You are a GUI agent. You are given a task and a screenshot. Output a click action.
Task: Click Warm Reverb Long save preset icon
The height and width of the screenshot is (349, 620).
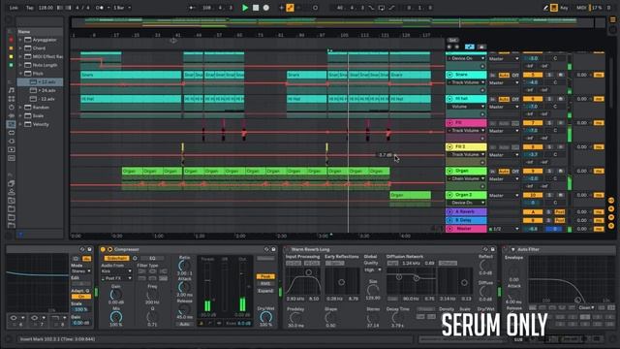point(493,250)
